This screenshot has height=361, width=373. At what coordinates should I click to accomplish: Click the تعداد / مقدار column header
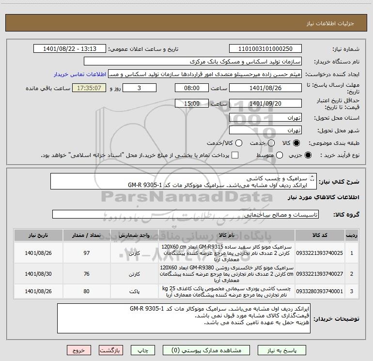87,235
